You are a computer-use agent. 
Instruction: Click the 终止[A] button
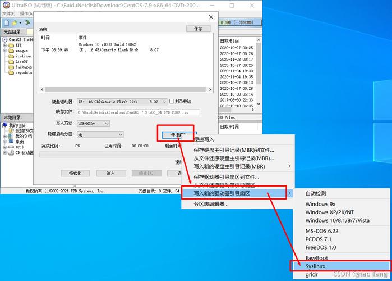tap(146, 173)
